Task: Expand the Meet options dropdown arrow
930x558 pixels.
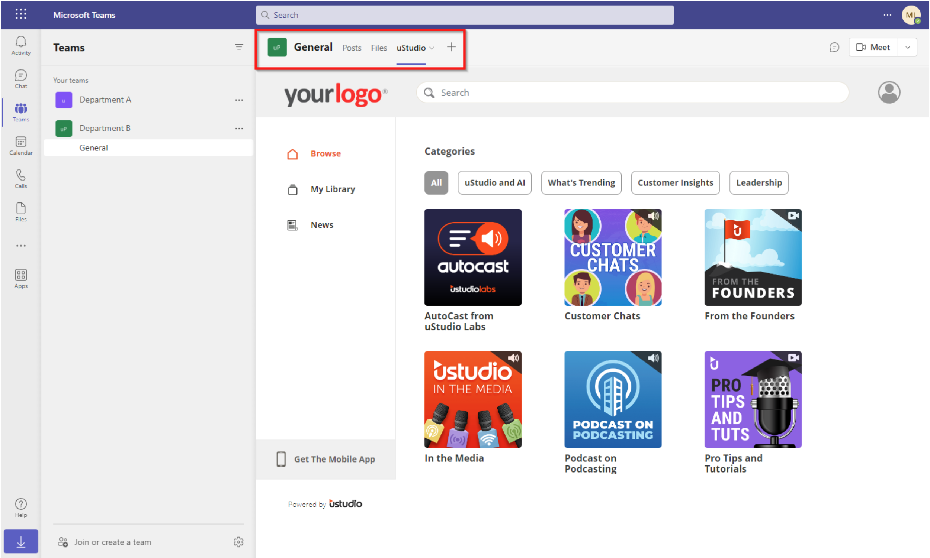Action: [x=907, y=48]
